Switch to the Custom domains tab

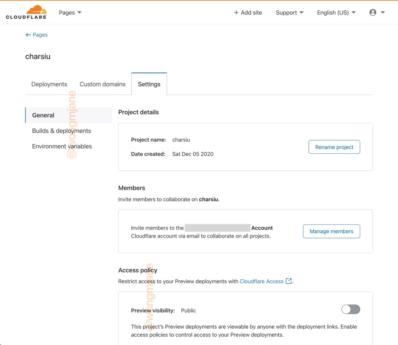(102, 84)
